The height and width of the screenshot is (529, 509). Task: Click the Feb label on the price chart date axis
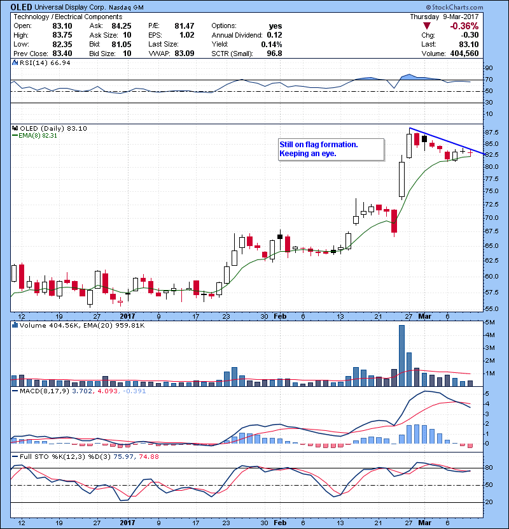(280, 317)
